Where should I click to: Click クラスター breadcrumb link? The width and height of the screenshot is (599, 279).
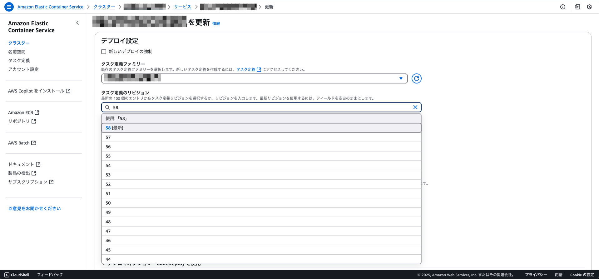tap(104, 7)
